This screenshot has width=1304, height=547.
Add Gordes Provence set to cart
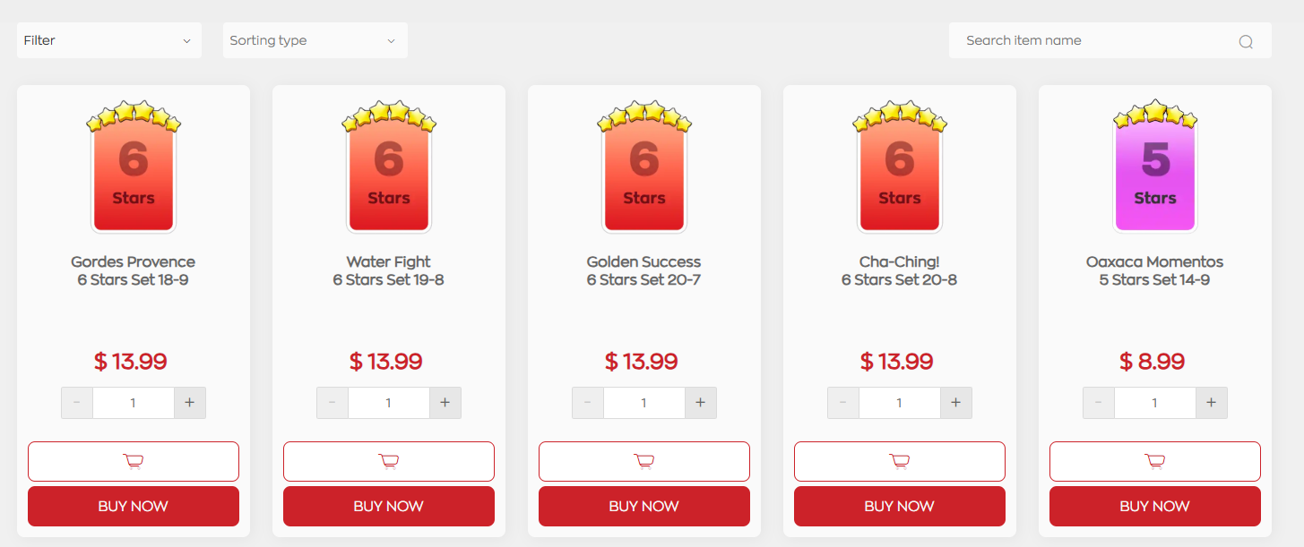tap(133, 462)
